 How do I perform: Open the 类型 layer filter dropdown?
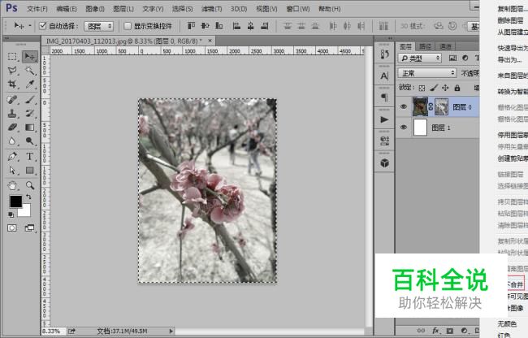(420, 58)
